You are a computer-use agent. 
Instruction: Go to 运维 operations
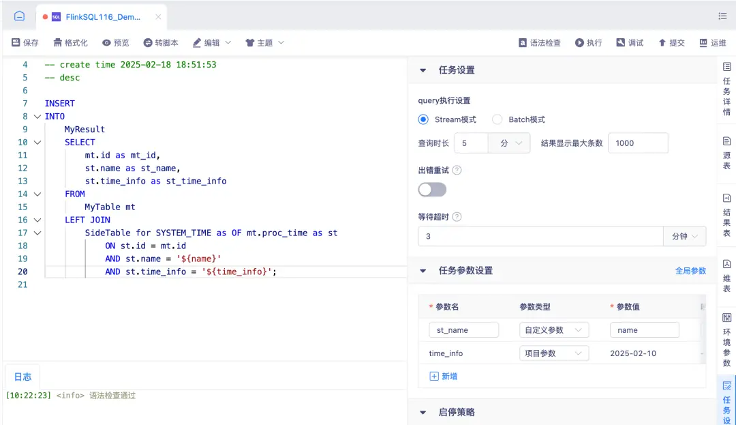point(713,43)
